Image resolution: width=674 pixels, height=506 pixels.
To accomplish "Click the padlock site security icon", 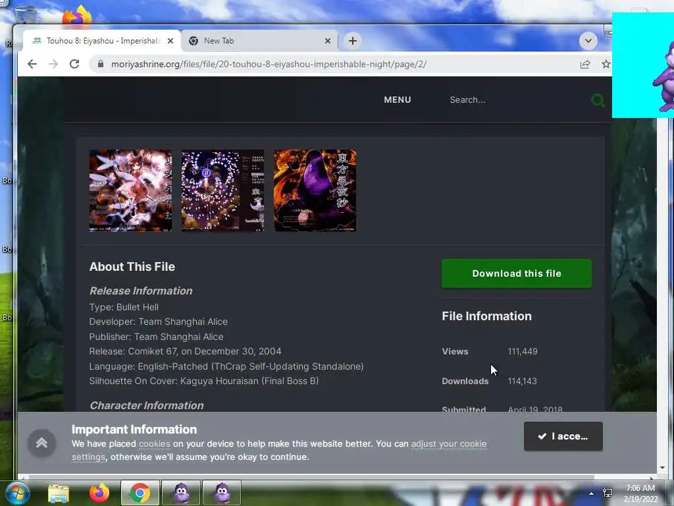I will click(x=101, y=64).
